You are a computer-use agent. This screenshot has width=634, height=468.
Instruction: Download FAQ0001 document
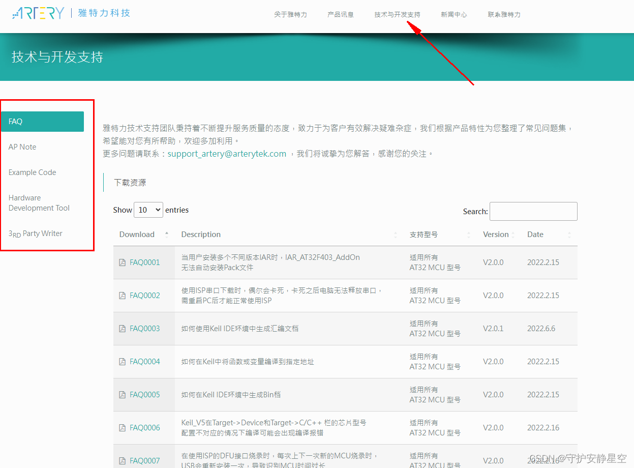pyautogui.click(x=145, y=262)
